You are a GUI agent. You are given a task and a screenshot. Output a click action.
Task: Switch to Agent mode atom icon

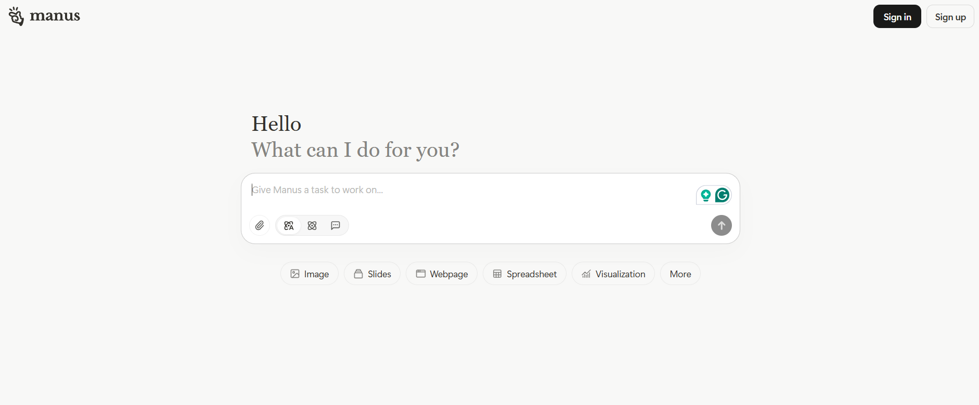[312, 225]
